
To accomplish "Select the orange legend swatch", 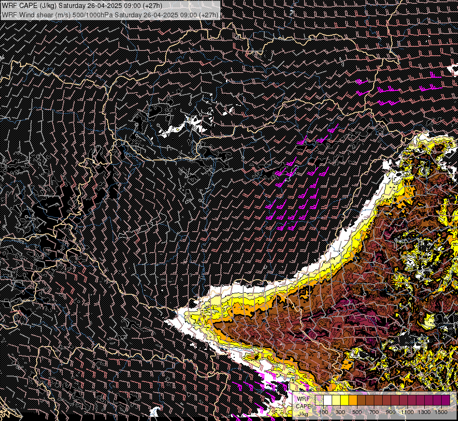I will [353, 400].
